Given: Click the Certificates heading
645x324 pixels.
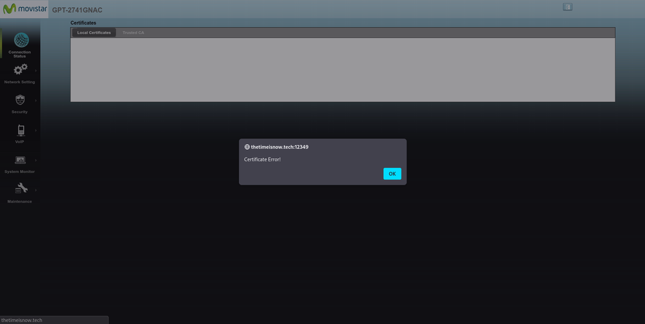Looking at the screenshot, I should coord(83,23).
